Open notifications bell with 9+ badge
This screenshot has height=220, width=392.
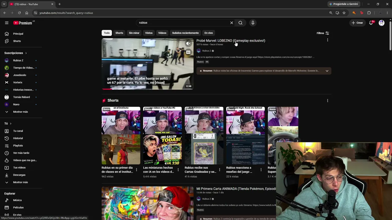point(371,23)
